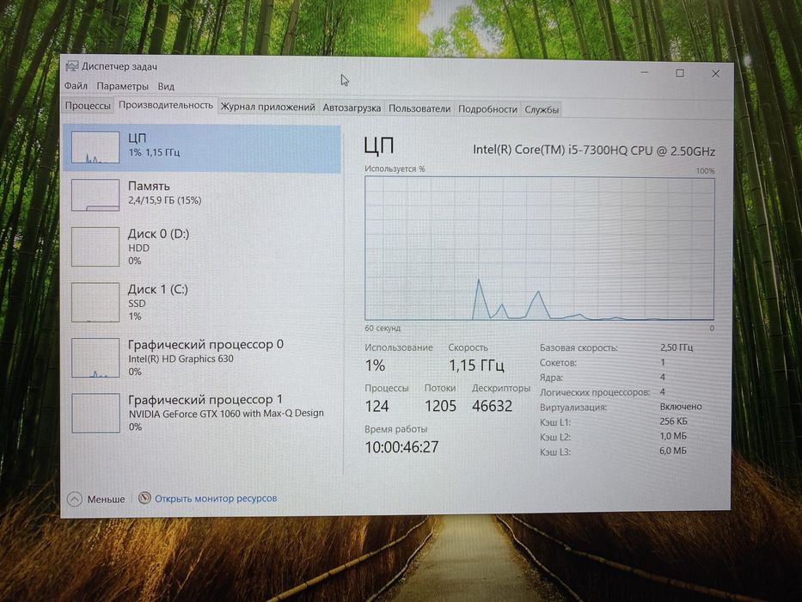Open the Параметры menu
Viewport: 802px width, 602px height.
click(122, 86)
